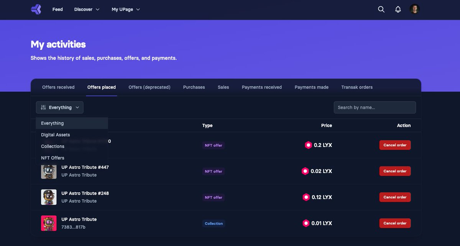
Task: Click the Price column header
Action: [x=327, y=125]
